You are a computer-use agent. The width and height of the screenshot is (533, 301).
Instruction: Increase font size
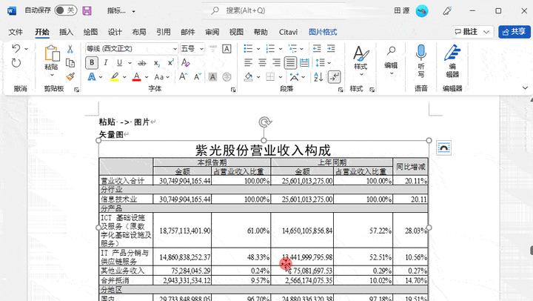click(x=184, y=77)
